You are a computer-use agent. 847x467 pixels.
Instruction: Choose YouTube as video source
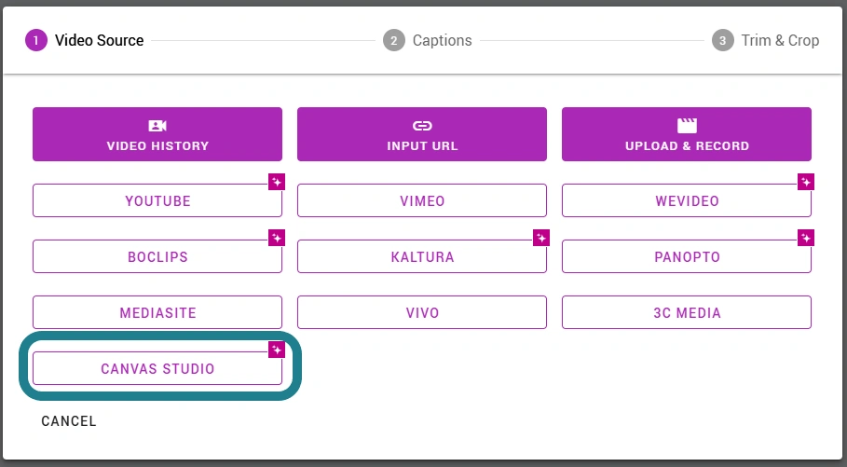point(157,200)
